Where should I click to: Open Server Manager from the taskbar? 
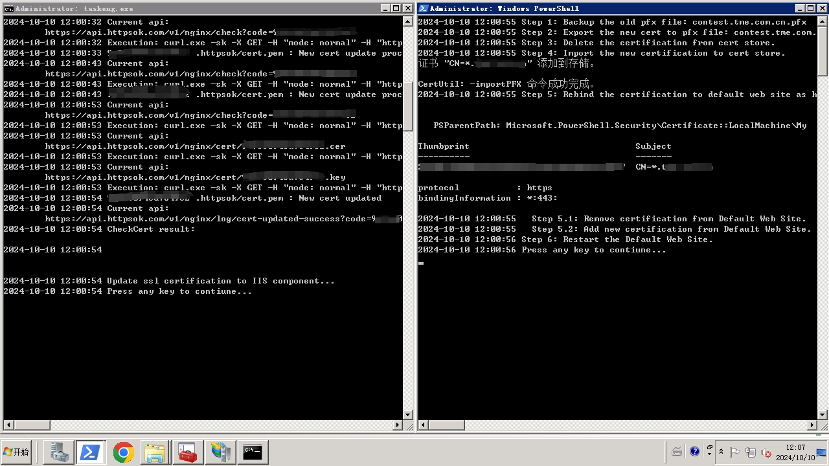(60, 452)
